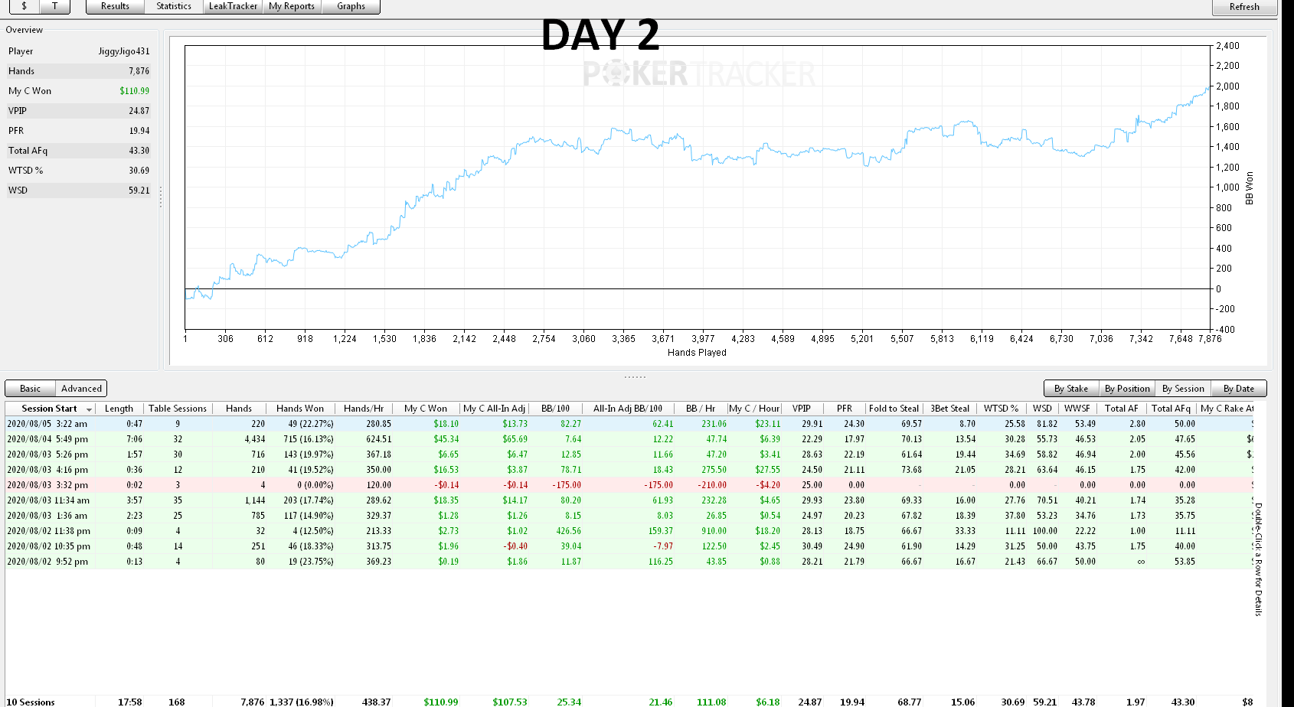The image size is (1294, 707).
Task: Sort by WWSF column header
Action: pos(1077,409)
